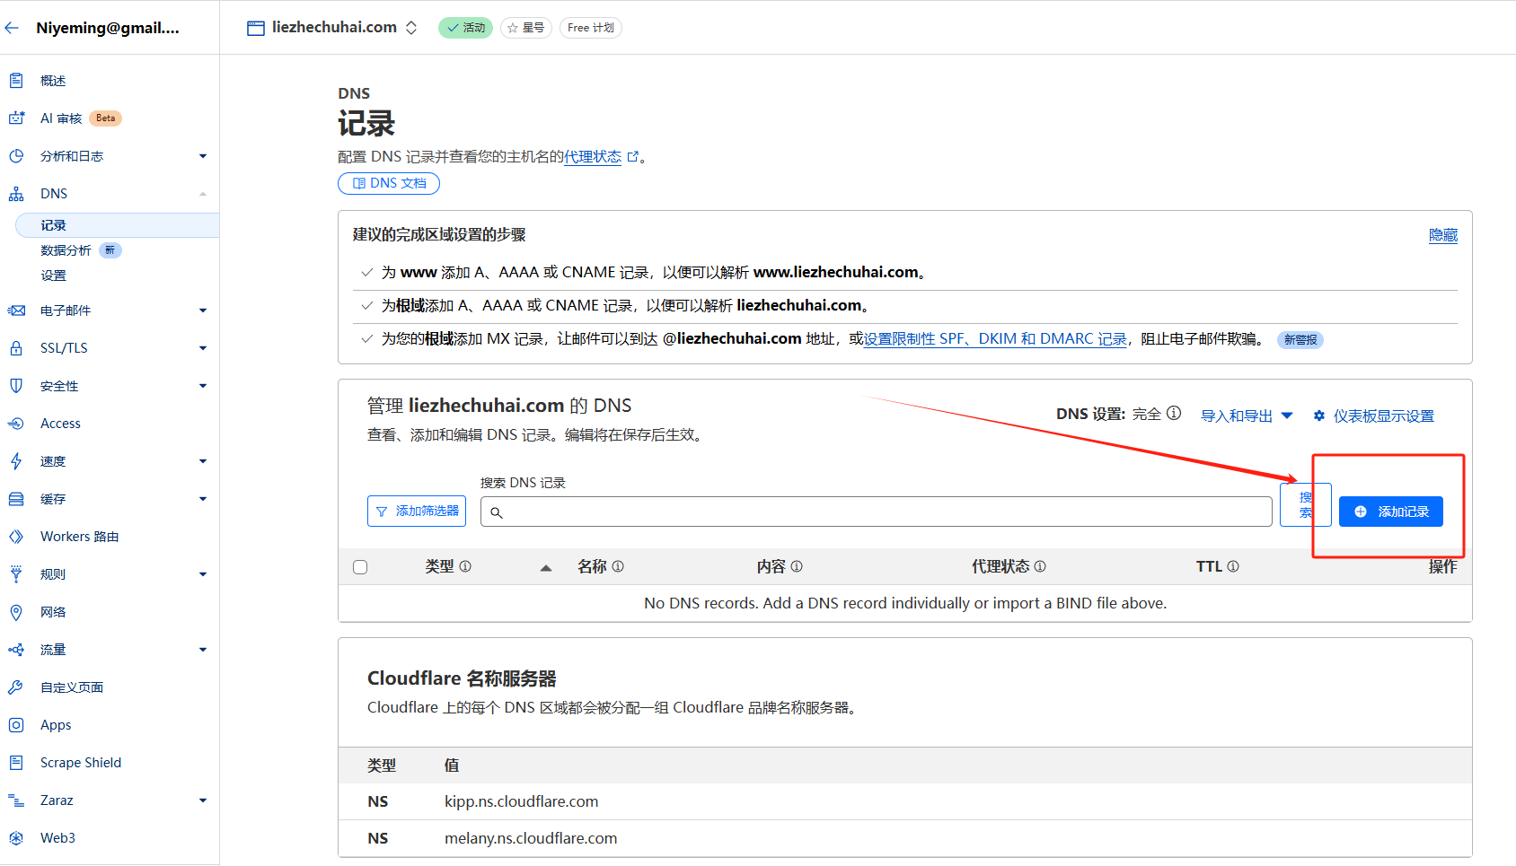Image resolution: width=1516 pixels, height=866 pixels.
Task: Follow the 代理状态 link
Action: [x=593, y=157]
